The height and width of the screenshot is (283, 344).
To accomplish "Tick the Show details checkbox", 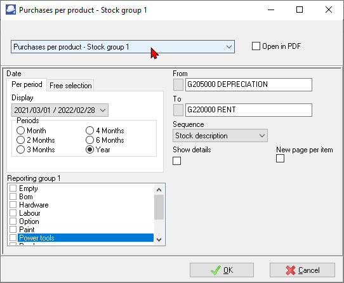I will (176, 161).
